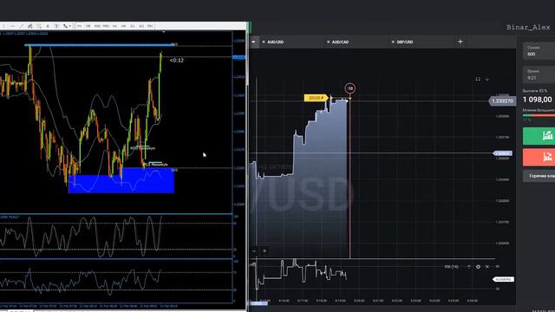555x312 pixels.
Task: Click the blue rectangle zone on MetaTrader chart
Action: (x=121, y=181)
